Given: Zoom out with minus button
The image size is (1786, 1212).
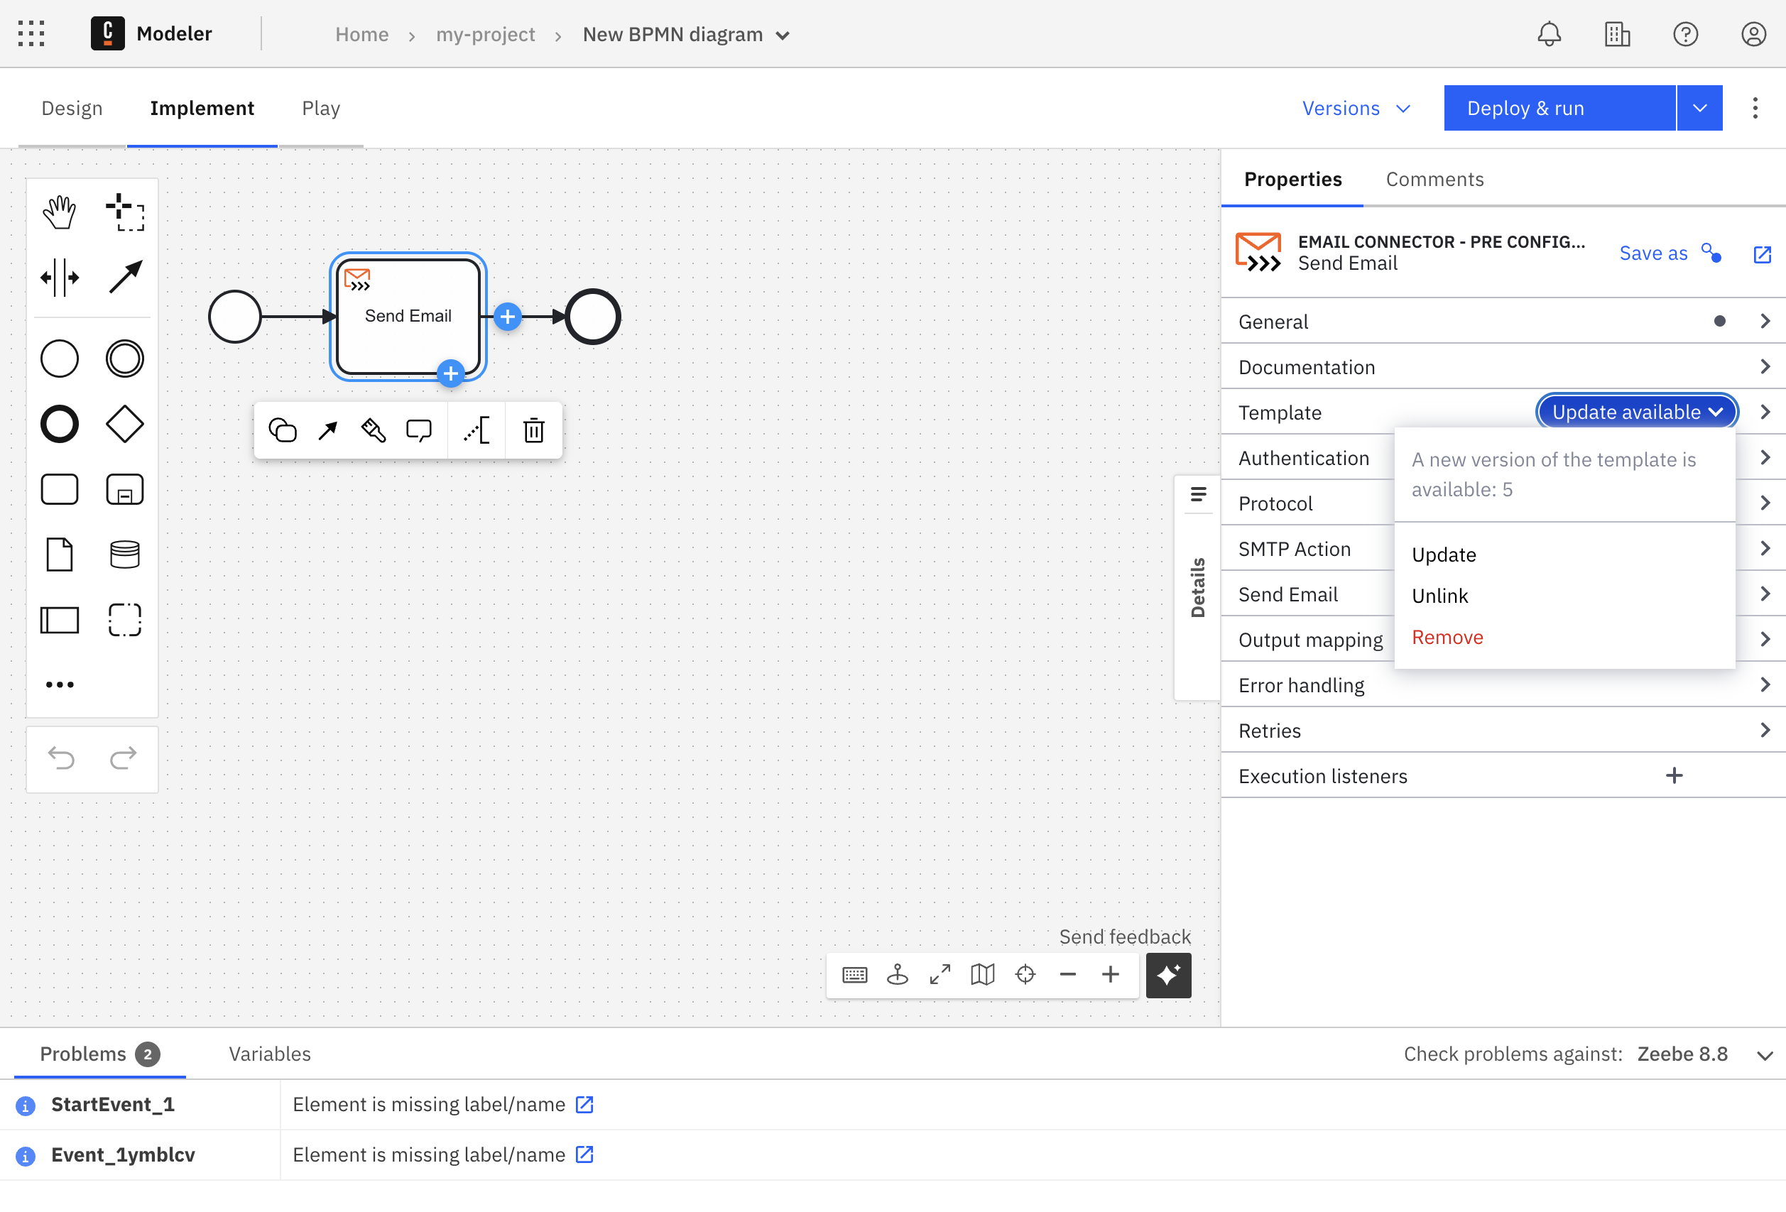Looking at the screenshot, I should [1067, 975].
